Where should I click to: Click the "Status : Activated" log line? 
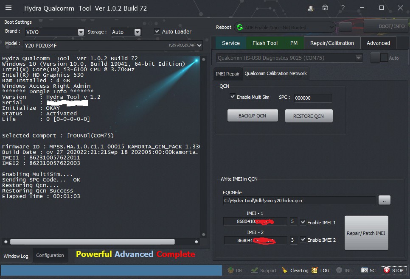point(39,113)
